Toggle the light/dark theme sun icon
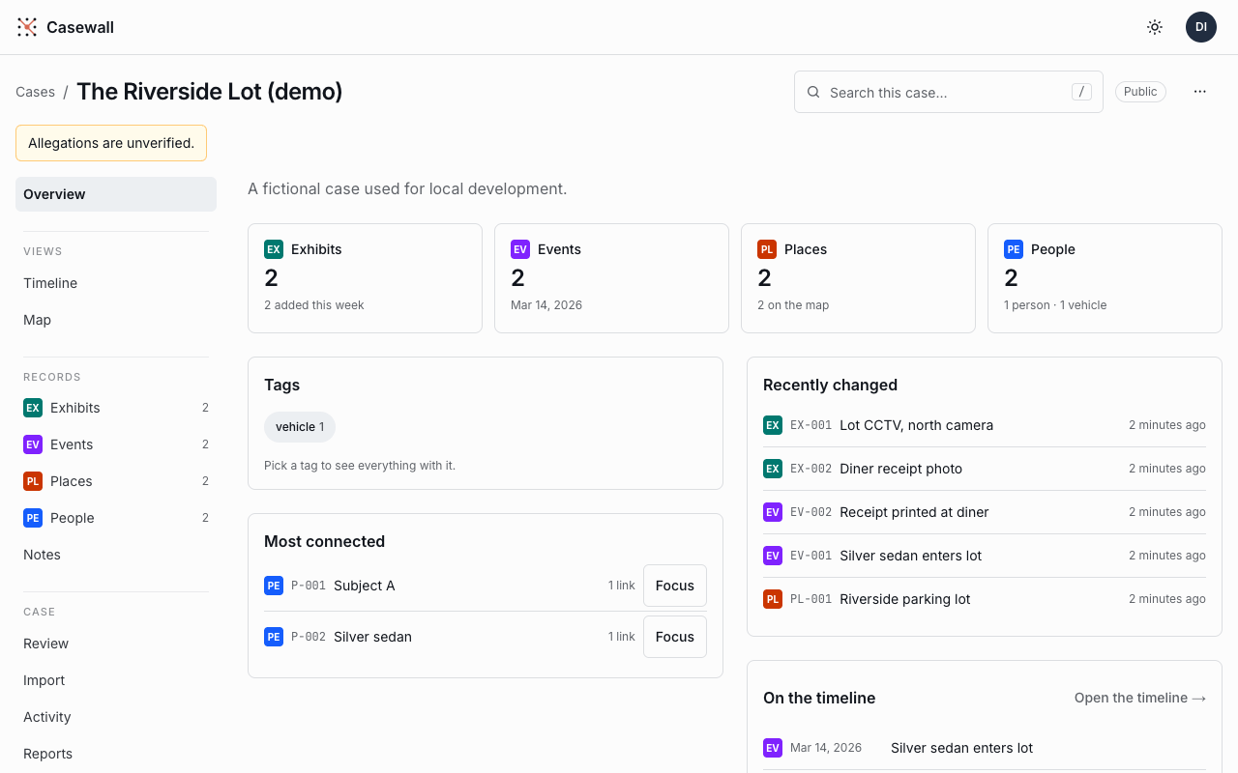Viewport: 1238px width, 773px height. click(x=1155, y=27)
